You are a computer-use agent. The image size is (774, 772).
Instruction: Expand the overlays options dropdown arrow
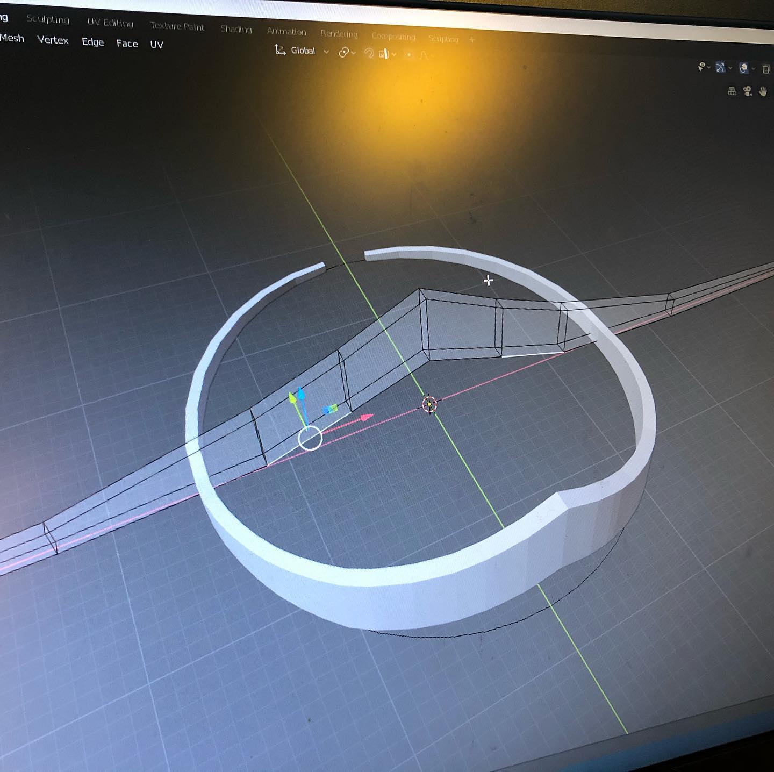(754, 69)
